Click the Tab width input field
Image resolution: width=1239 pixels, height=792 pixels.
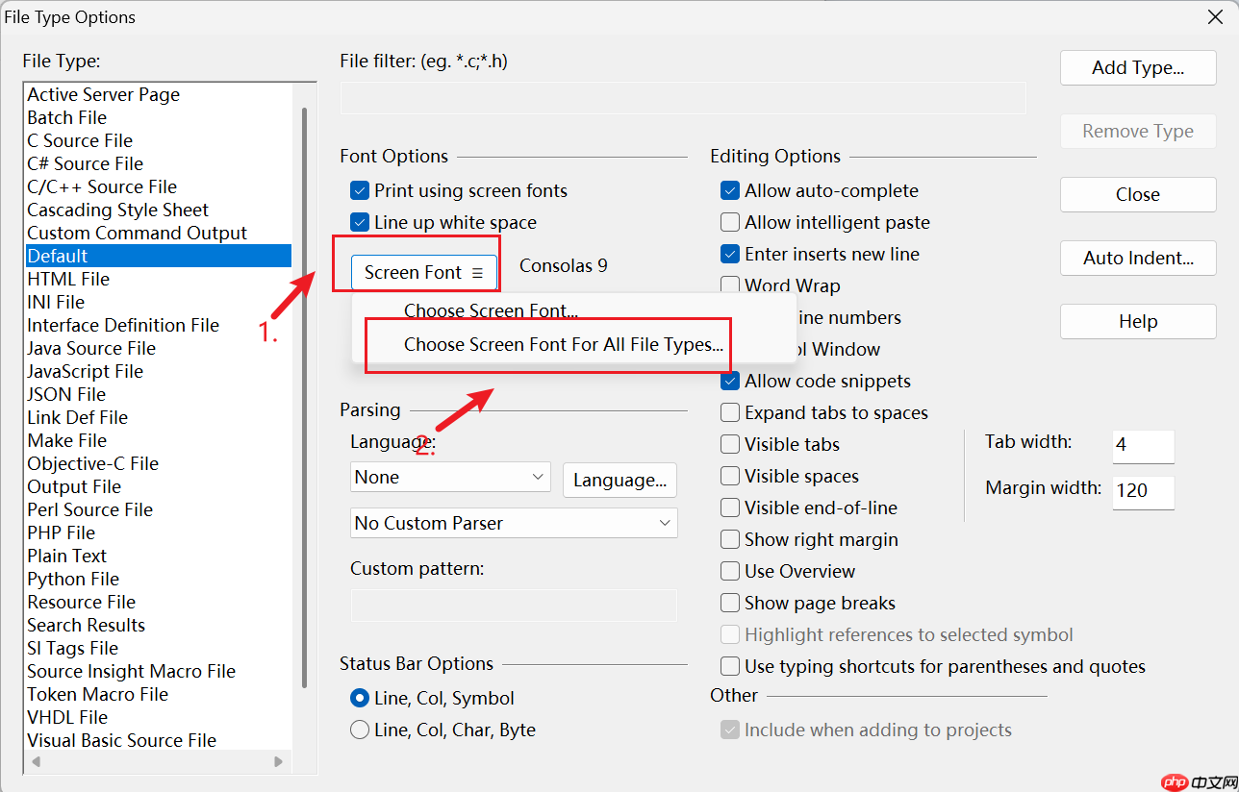pyautogui.click(x=1143, y=446)
